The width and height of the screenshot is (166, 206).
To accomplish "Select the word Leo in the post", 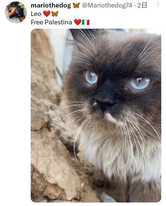I will pos(36,14).
